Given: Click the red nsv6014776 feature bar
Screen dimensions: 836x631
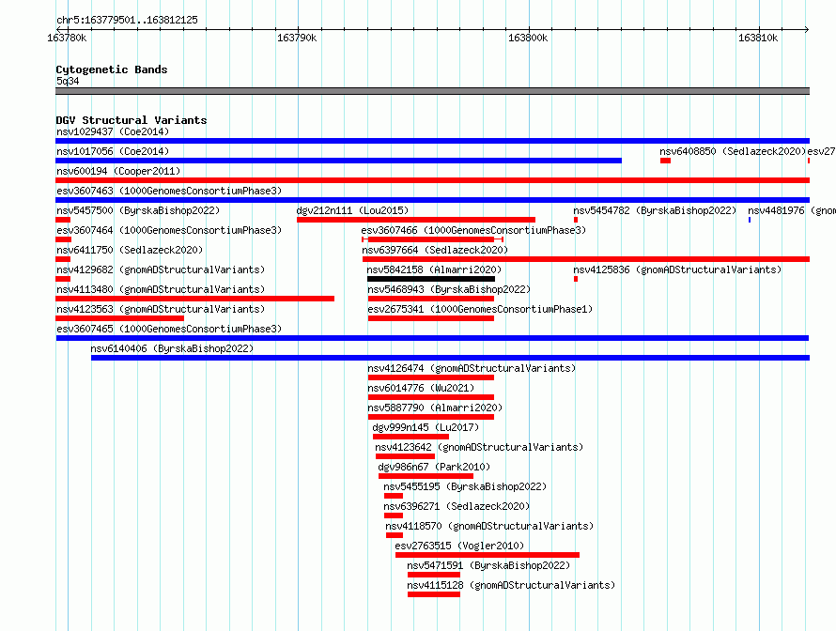Looking at the screenshot, I should coord(431,397).
